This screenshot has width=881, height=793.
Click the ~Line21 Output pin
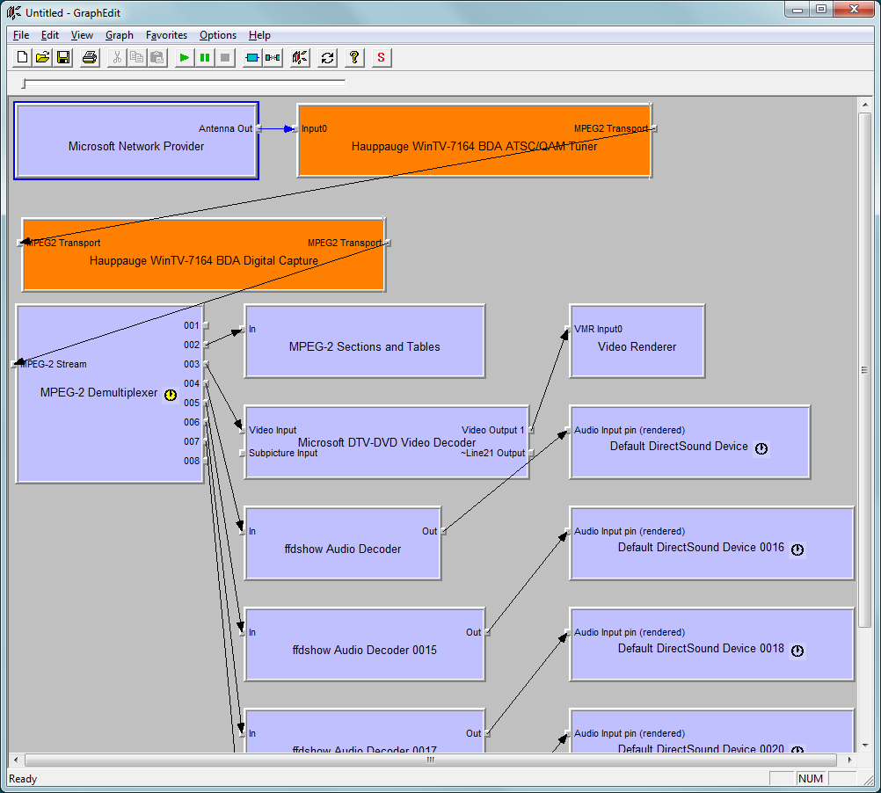(x=531, y=454)
